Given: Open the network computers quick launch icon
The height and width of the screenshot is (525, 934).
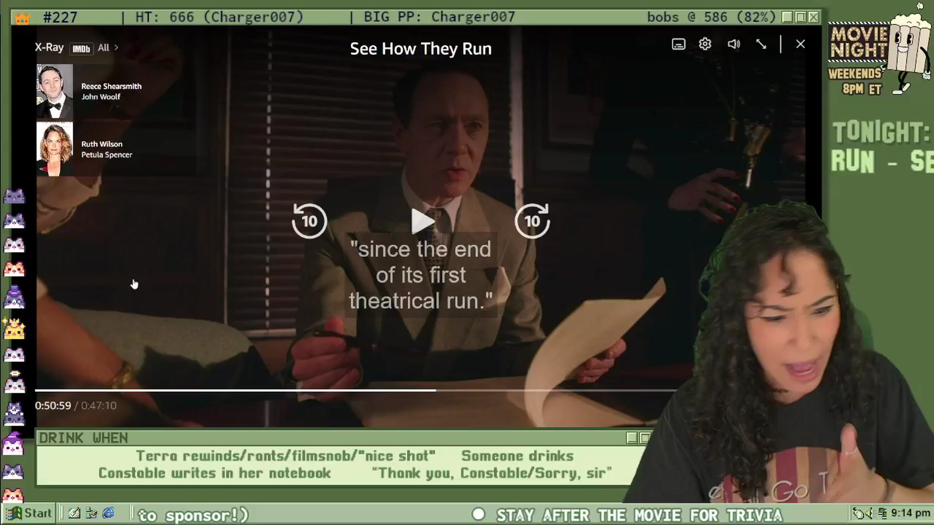Looking at the screenshot, I should pyautogui.click(x=91, y=513).
